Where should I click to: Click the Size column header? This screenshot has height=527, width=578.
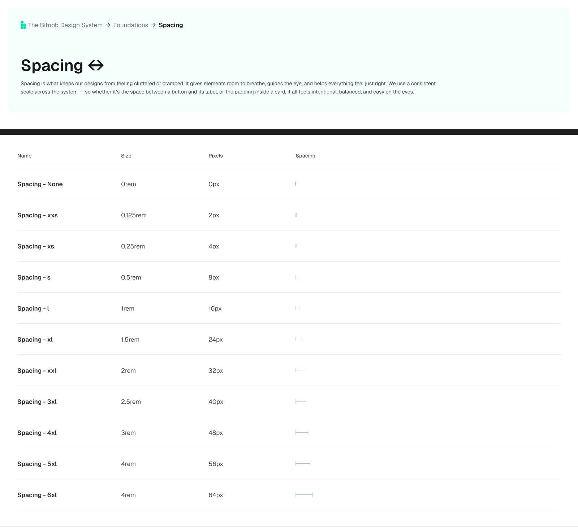point(126,156)
